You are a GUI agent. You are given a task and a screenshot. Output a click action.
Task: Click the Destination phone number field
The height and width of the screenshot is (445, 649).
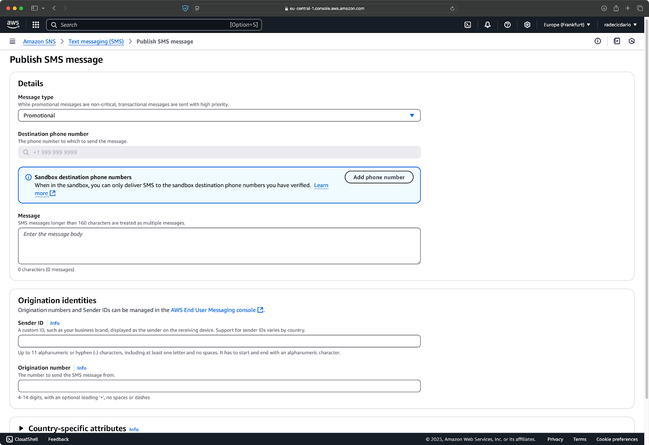tap(219, 152)
